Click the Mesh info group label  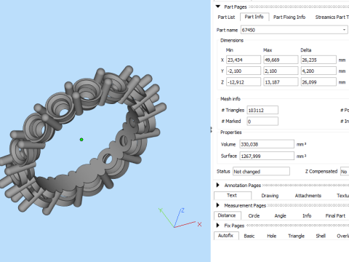(x=230, y=99)
